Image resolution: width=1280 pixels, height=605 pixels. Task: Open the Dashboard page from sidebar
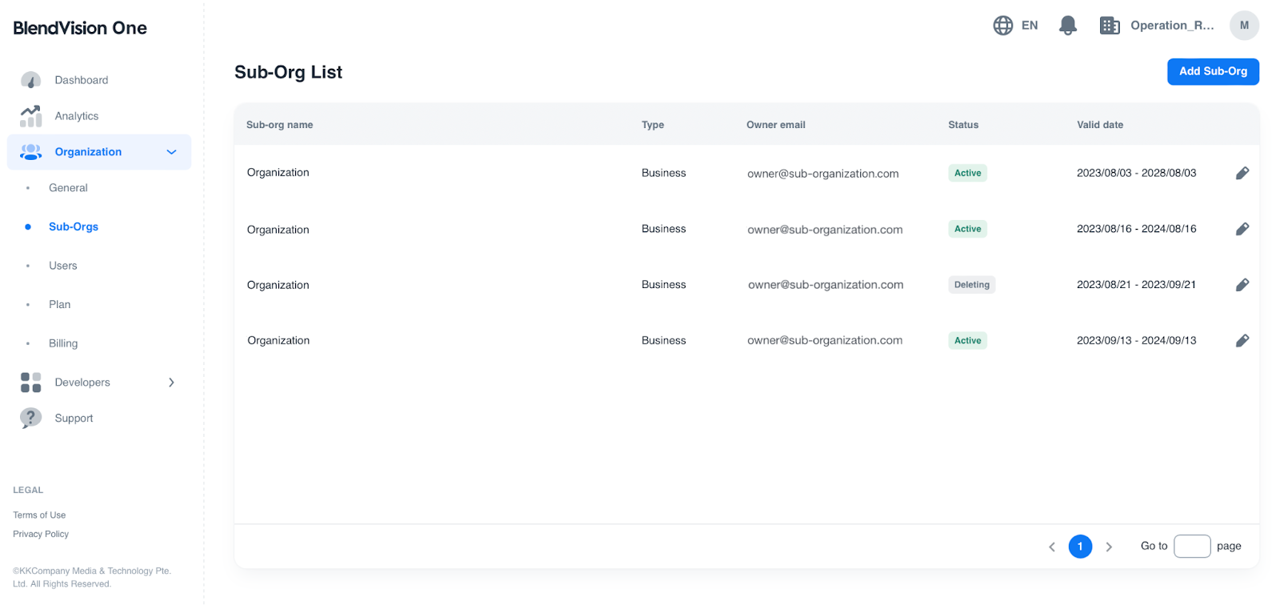81,80
